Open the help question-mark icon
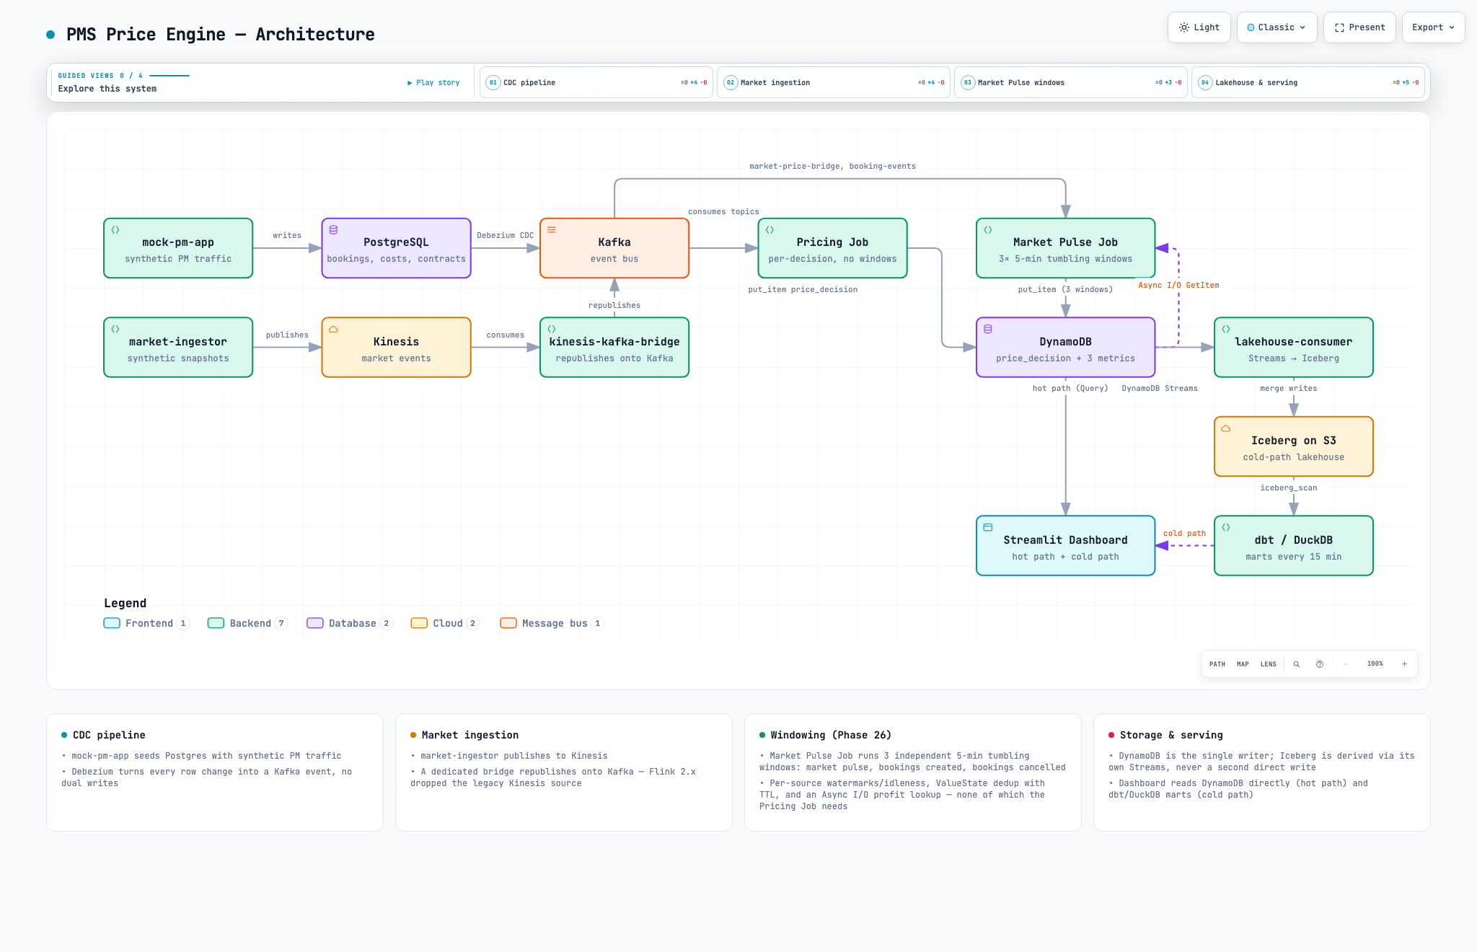This screenshot has width=1477, height=952. pyautogui.click(x=1320, y=664)
